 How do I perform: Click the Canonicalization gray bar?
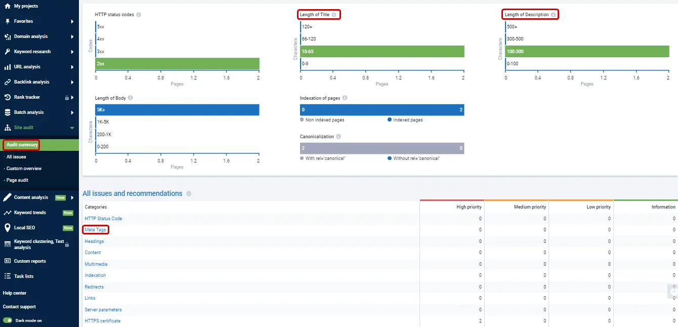coord(382,148)
